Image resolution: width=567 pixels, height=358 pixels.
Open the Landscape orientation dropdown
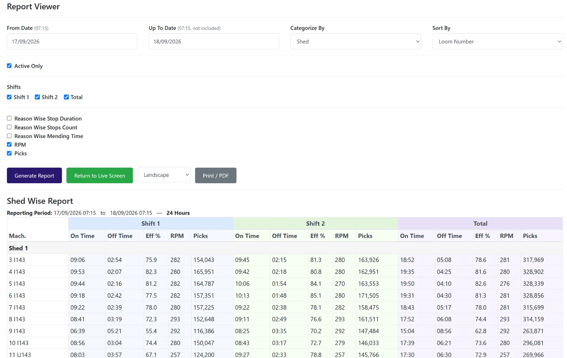tap(164, 175)
